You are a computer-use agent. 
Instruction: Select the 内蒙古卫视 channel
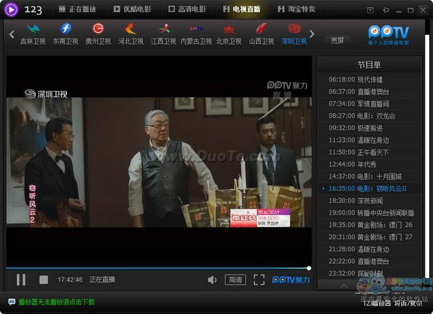(196, 34)
